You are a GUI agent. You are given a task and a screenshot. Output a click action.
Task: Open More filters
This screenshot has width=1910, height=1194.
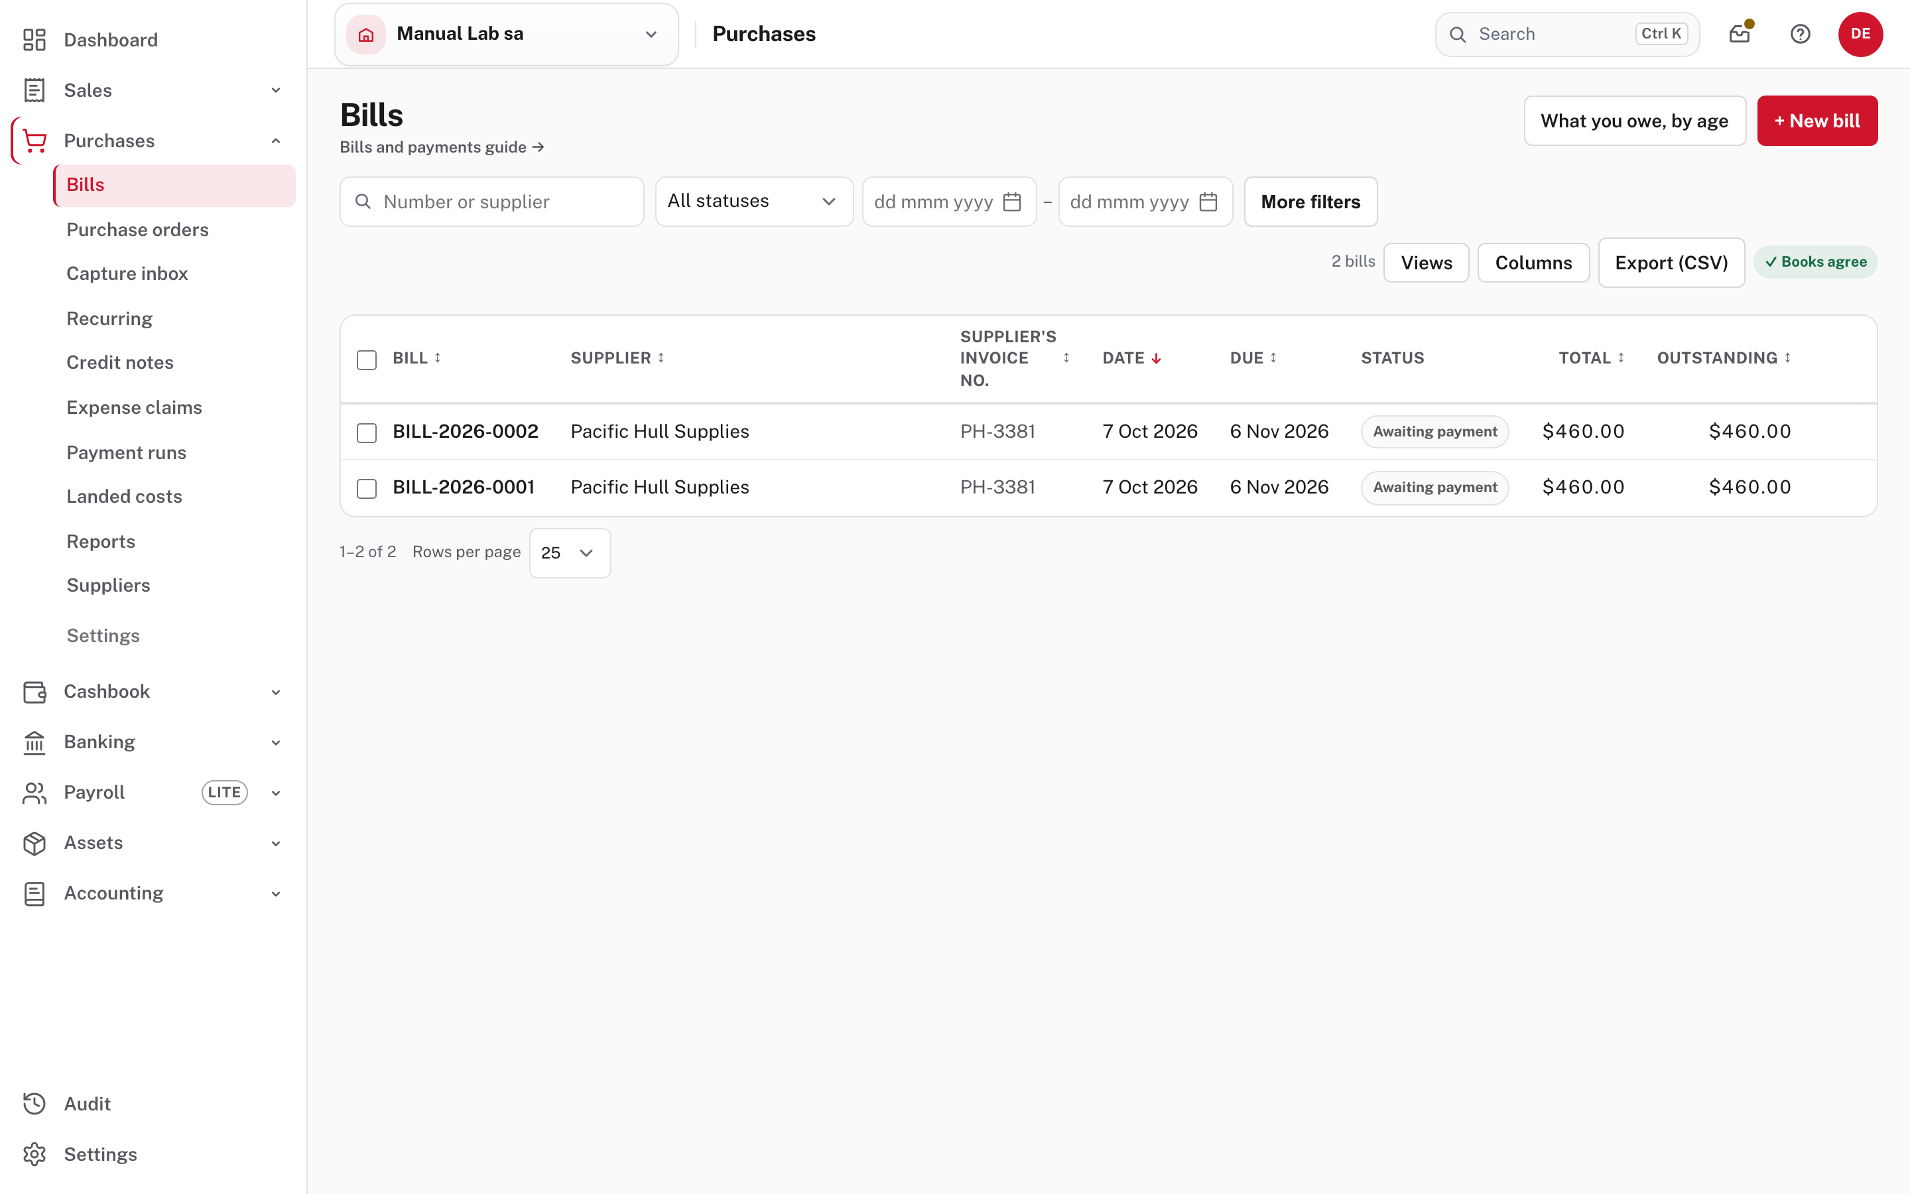point(1310,202)
